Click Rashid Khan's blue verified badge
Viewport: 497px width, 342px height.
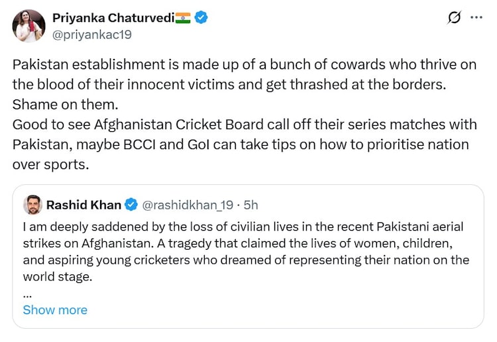(132, 205)
